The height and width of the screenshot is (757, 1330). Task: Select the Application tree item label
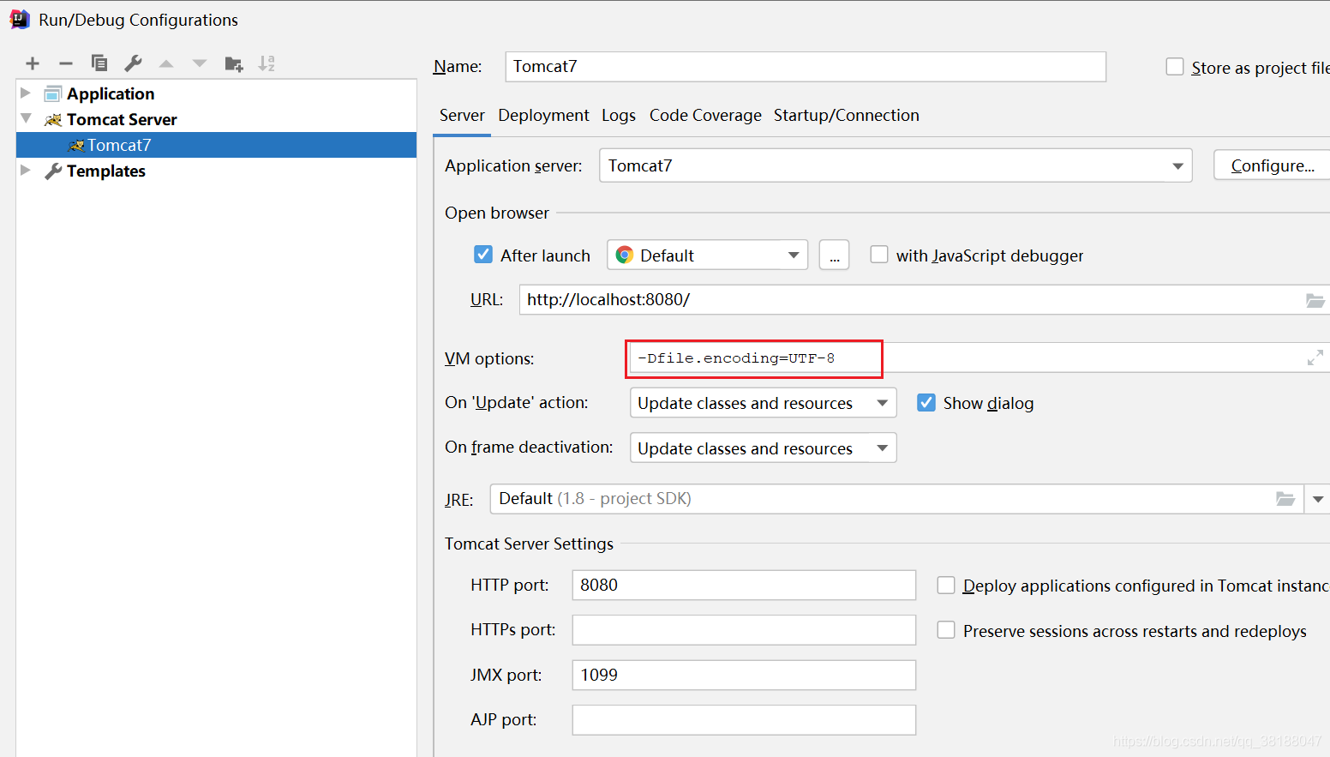coord(111,93)
